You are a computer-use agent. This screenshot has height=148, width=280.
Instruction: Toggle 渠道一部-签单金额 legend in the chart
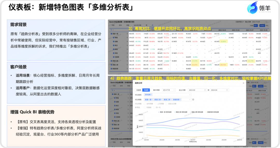(x=165, y=112)
